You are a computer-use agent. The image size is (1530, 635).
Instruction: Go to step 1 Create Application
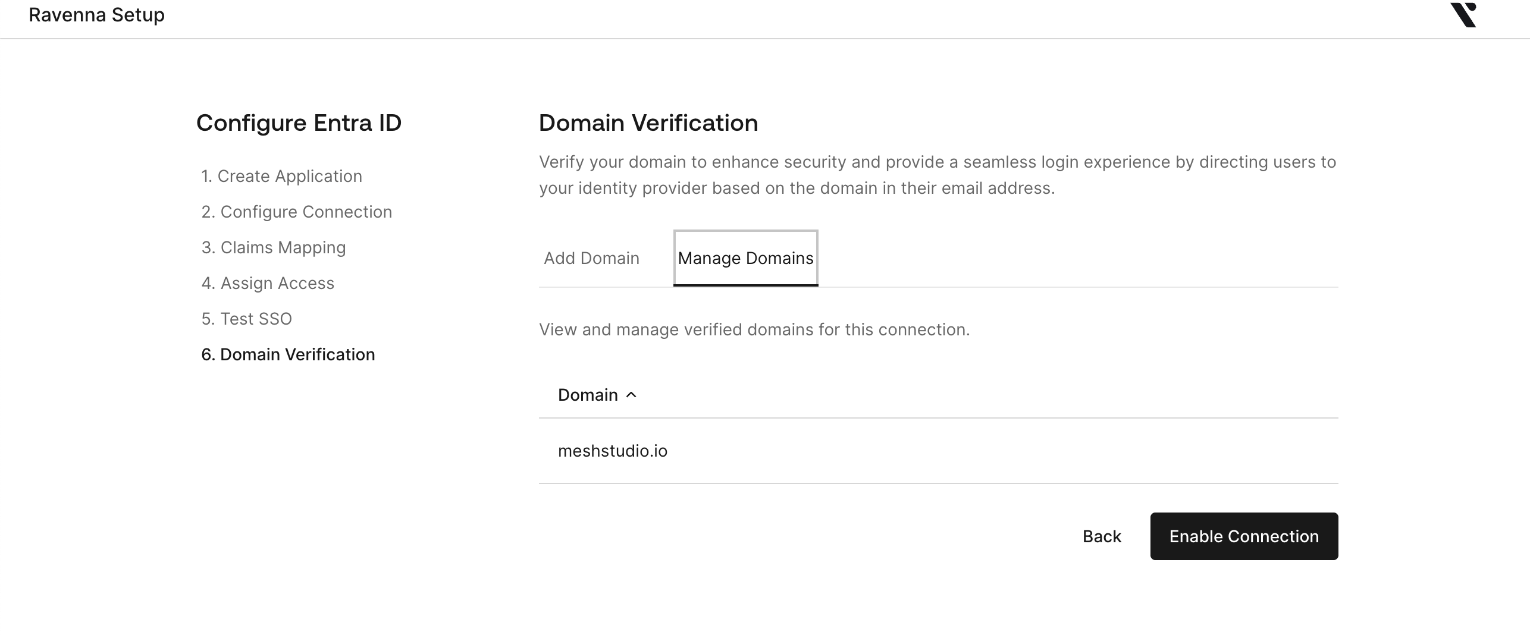281,176
